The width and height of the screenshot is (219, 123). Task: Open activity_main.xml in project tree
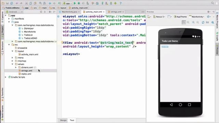[30, 54]
